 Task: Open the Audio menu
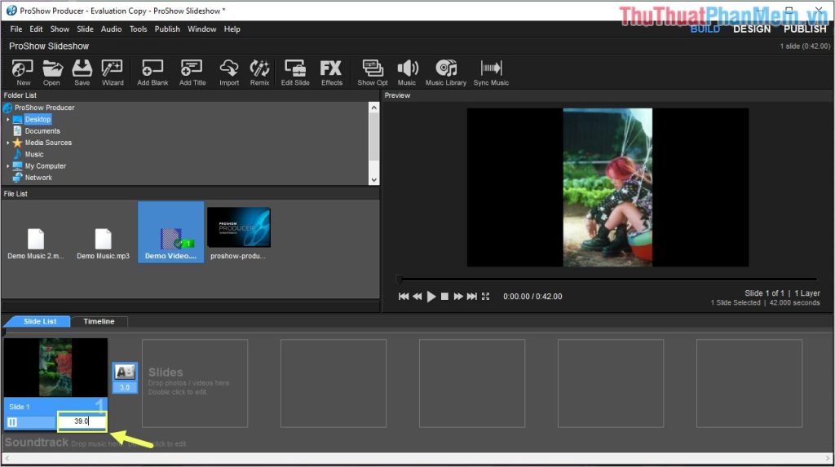111,29
